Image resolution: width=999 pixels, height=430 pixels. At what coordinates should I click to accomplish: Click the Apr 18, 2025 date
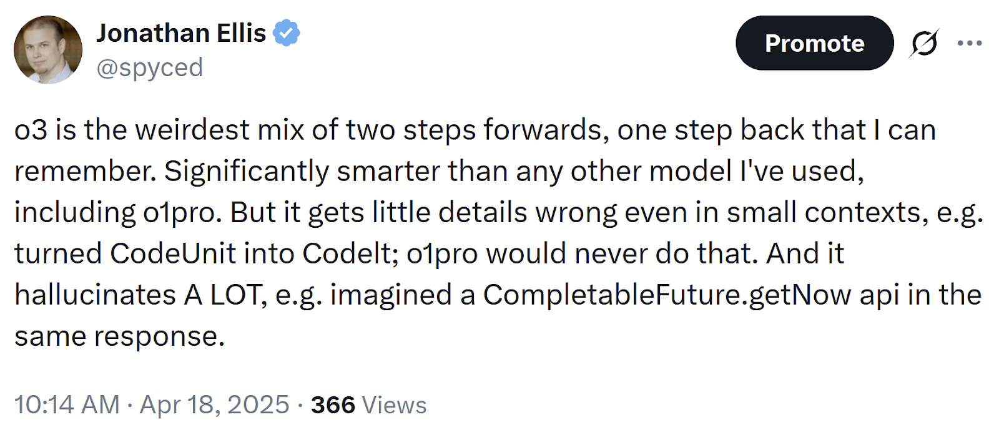[x=214, y=404]
